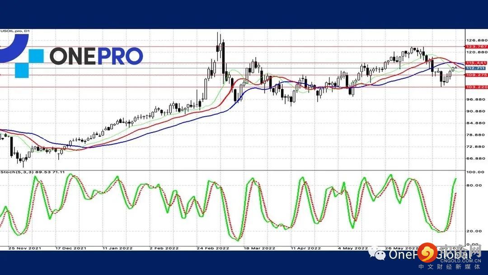Click the 4 May 2022 date label
The width and height of the screenshot is (488, 275).
point(353,248)
